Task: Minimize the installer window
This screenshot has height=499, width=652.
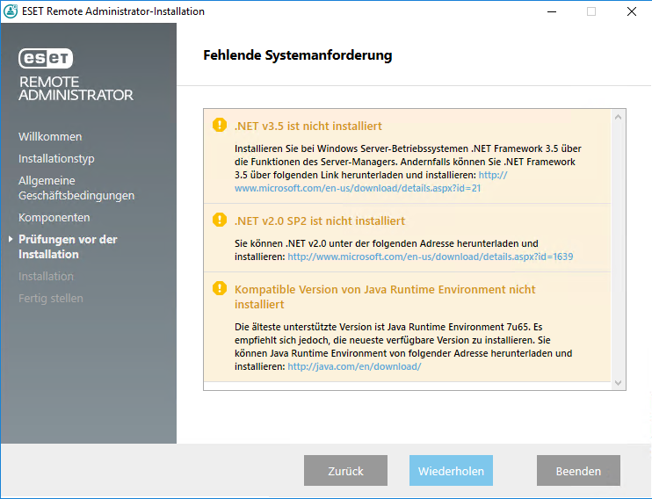Action: 552,11
